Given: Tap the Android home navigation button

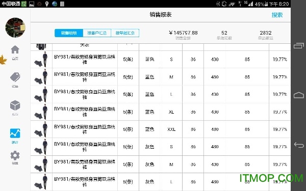Looking at the screenshot, I should [x=299, y=95].
